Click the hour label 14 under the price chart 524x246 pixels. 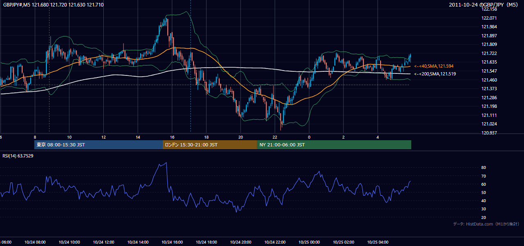pyautogui.click(x=138, y=137)
